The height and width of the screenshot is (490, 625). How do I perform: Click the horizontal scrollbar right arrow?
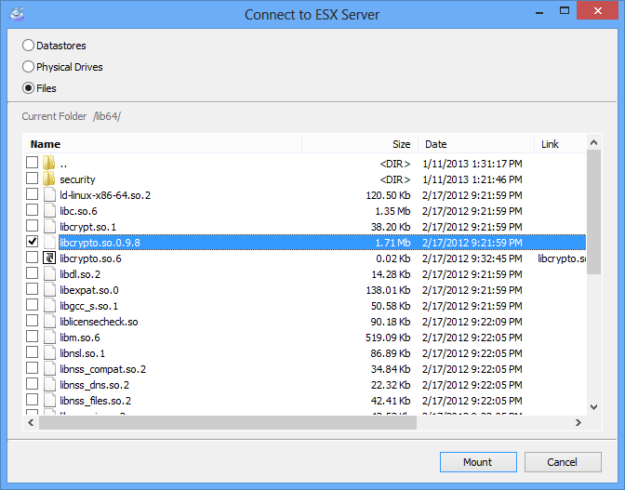(578, 423)
